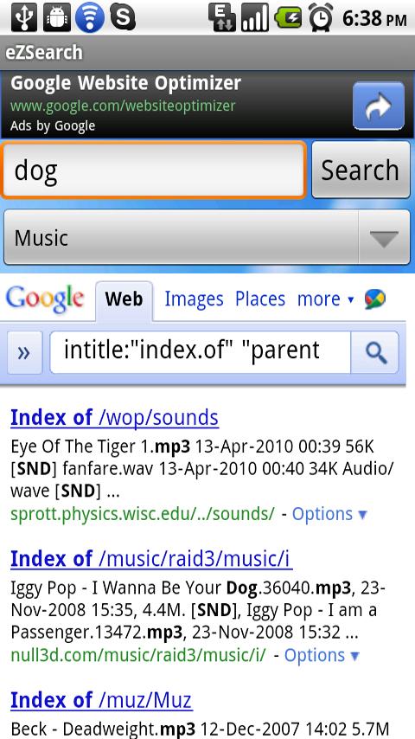Switch to the Images tab
The image size is (415, 739).
point(194,299)
